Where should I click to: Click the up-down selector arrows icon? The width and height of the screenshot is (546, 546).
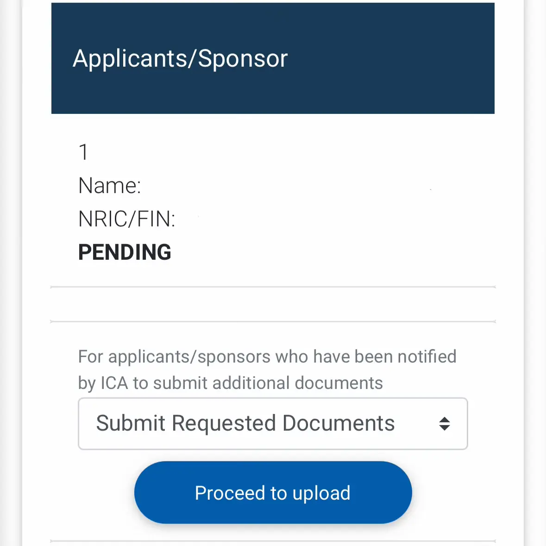[x=444, y=424]
